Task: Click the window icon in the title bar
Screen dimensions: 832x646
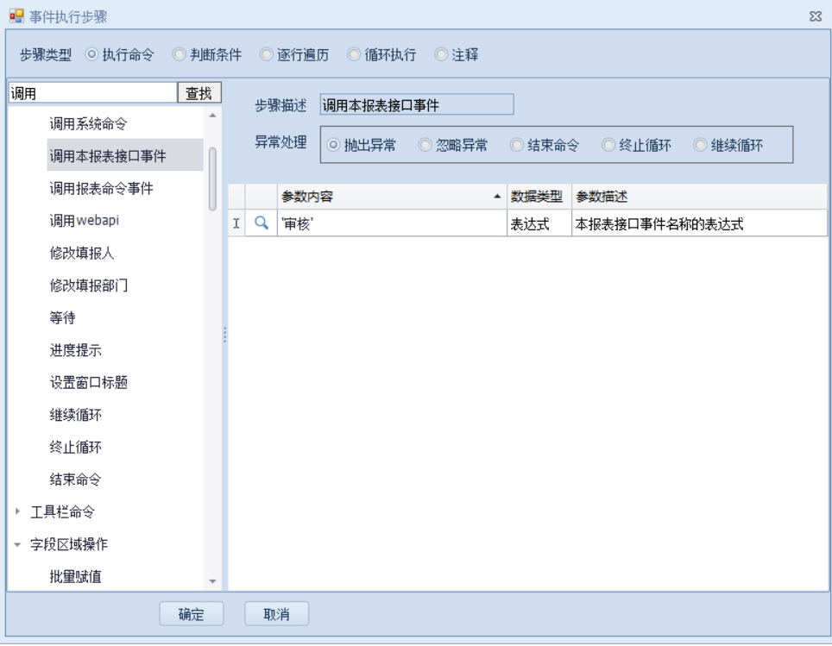Action: (x=16, y=16)
